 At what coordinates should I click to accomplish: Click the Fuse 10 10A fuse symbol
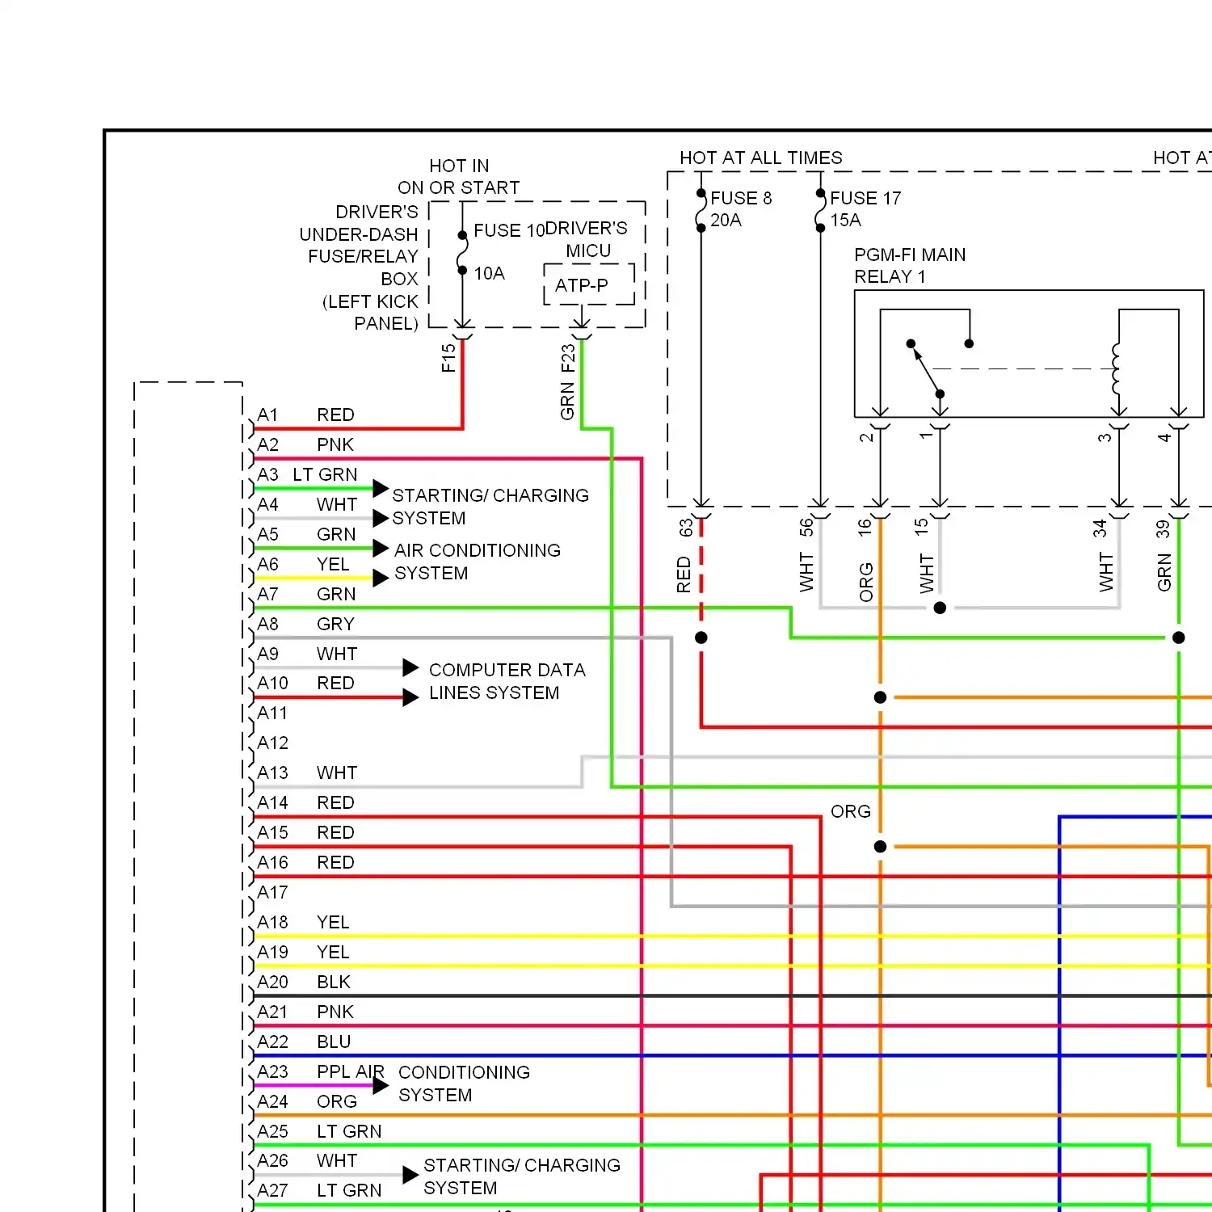[462, 253]
